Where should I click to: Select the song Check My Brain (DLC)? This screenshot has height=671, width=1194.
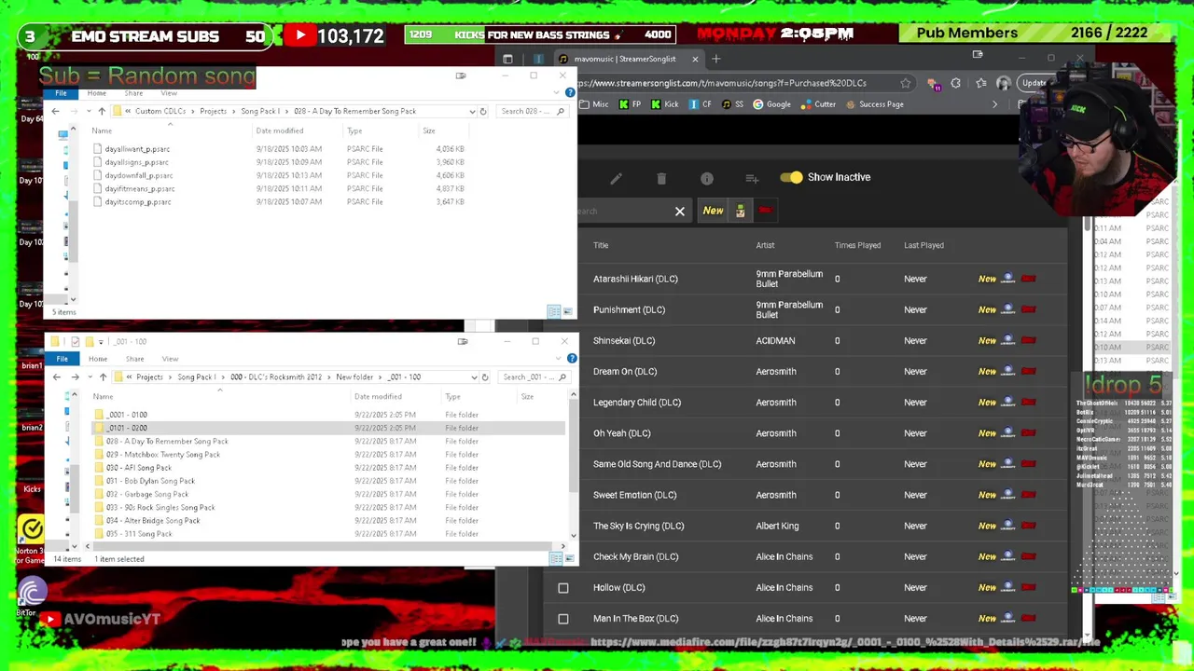pos(635,557)
